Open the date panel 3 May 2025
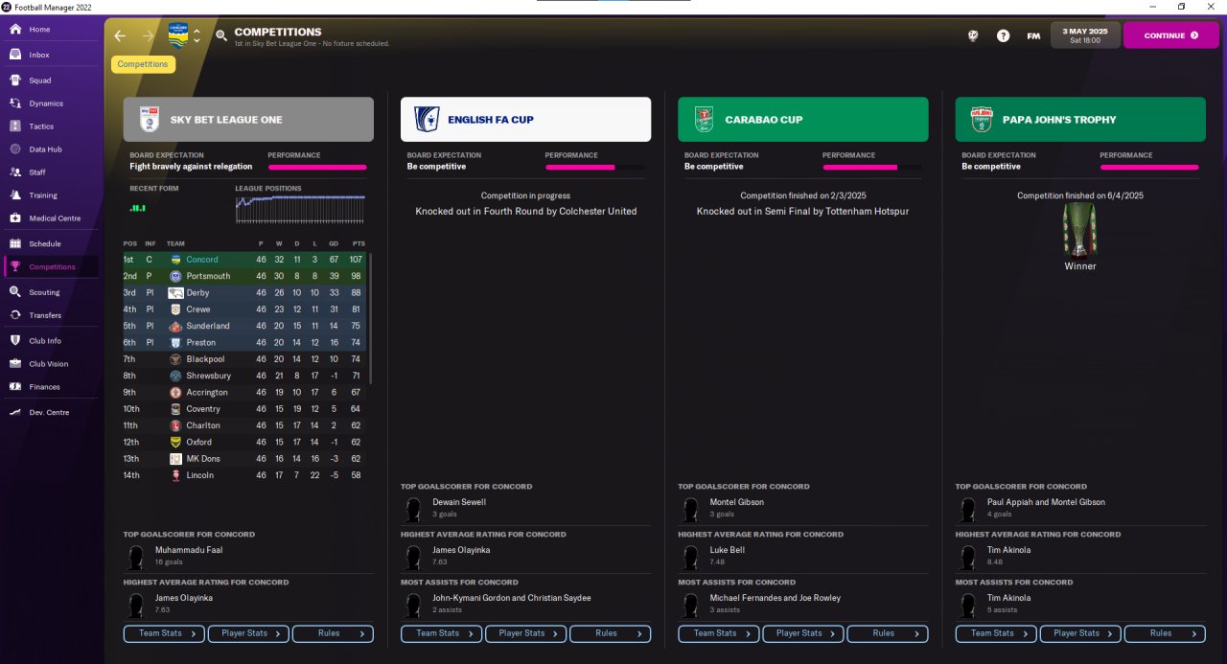 [x=1085, y=35]
